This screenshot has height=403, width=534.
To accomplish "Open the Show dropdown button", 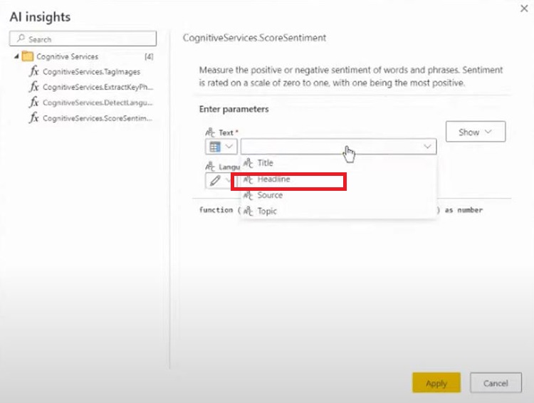I will tap(476, 132).
